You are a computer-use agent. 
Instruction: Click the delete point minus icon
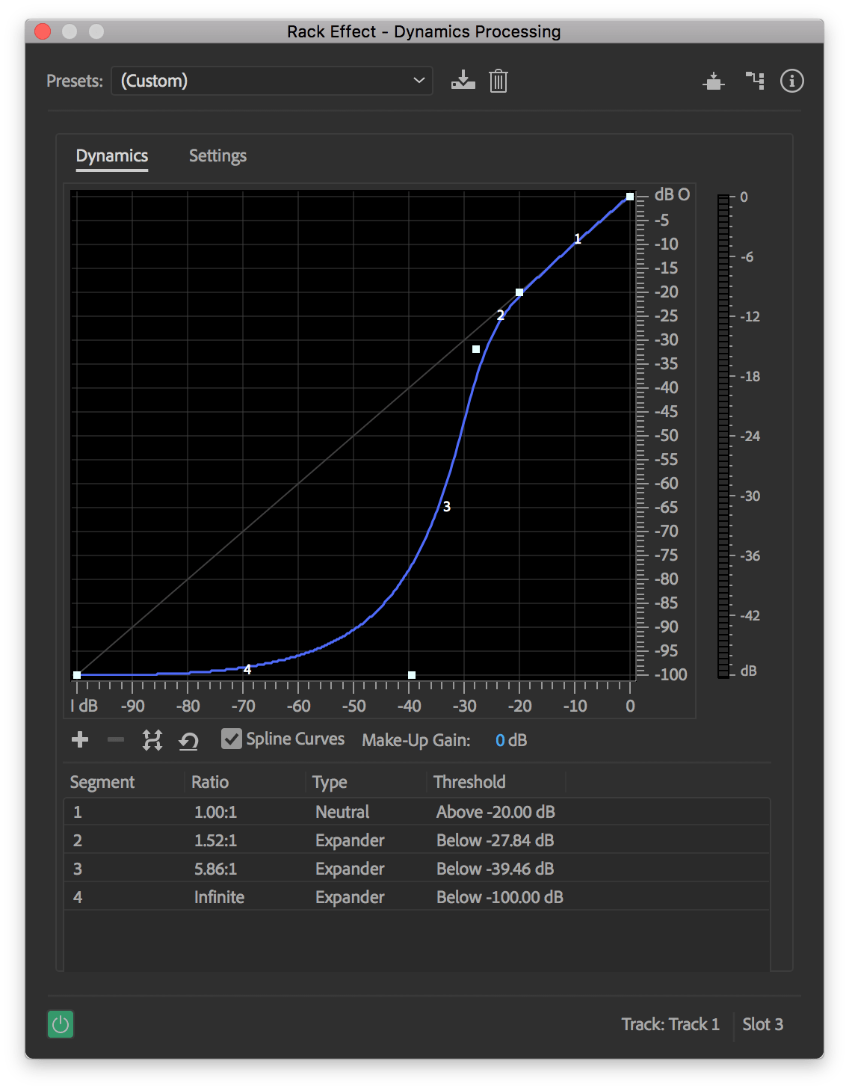click(116, 740)
